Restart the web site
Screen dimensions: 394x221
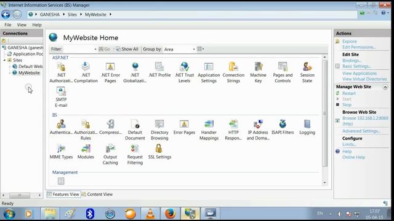pyautogui.click(x=349, y=93)
